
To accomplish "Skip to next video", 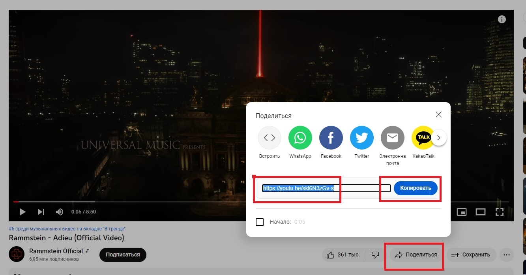I will [41, 212].
